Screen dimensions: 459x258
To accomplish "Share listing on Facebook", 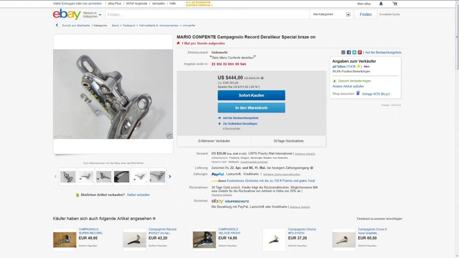I will 349,52.
